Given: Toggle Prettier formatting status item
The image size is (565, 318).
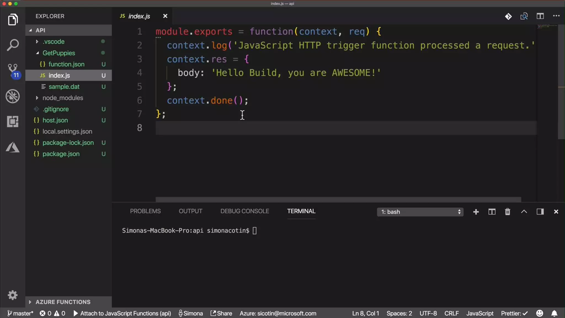Looking at the screenshot, I should pyautogui.click(x=514, y=313).
